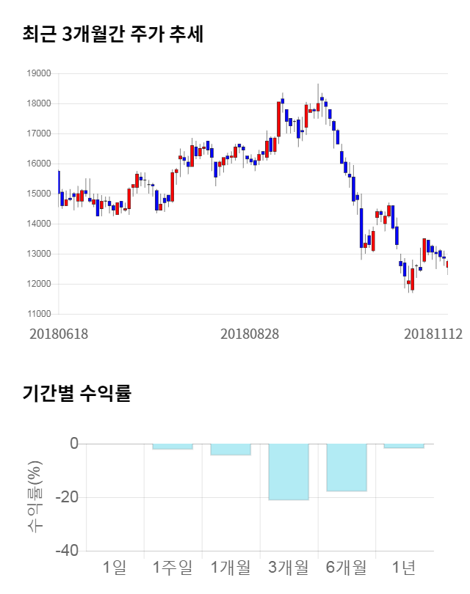Click the '1년' period label

point(404,567)
